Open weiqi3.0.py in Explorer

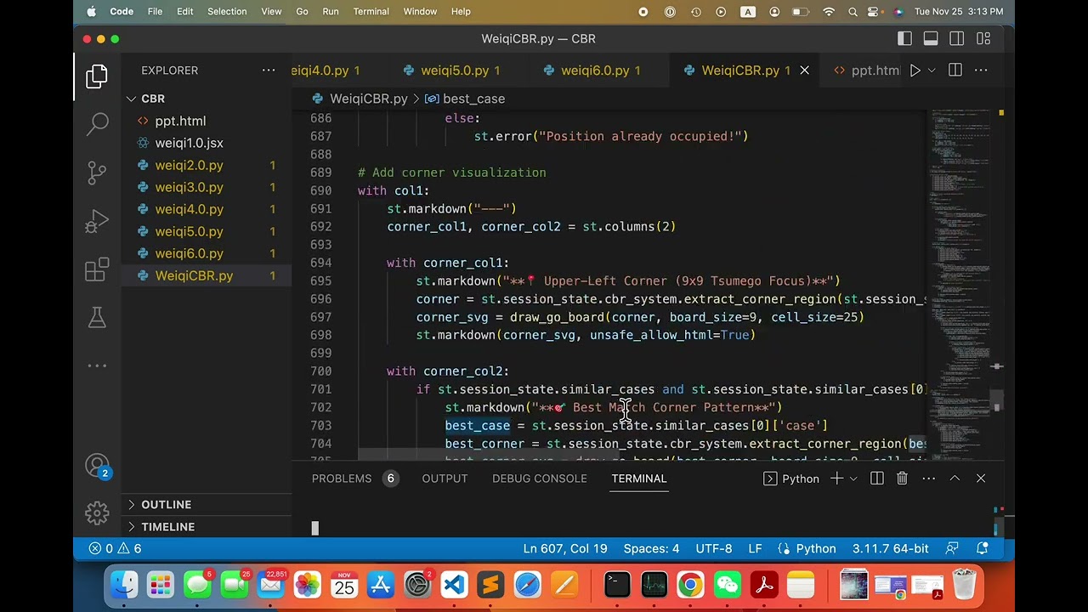coord(207,187)
